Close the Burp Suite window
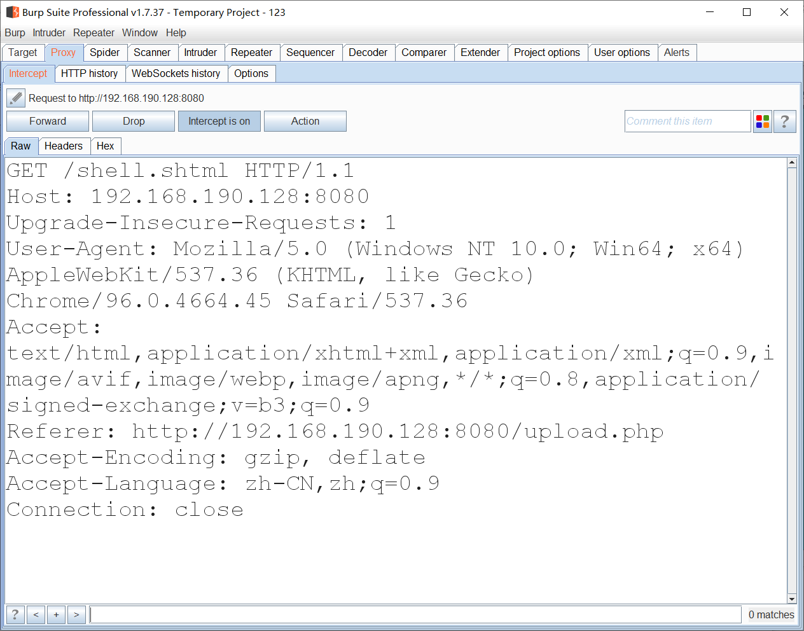The height and width of the screenshot is (631, 804). (x=784, y=12)
